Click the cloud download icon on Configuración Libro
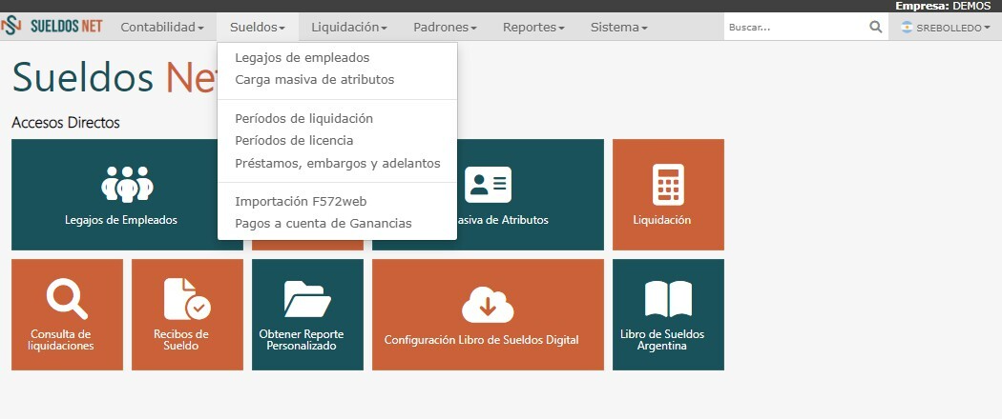Viewport: 1002px width, 419px height. (488, 304)
